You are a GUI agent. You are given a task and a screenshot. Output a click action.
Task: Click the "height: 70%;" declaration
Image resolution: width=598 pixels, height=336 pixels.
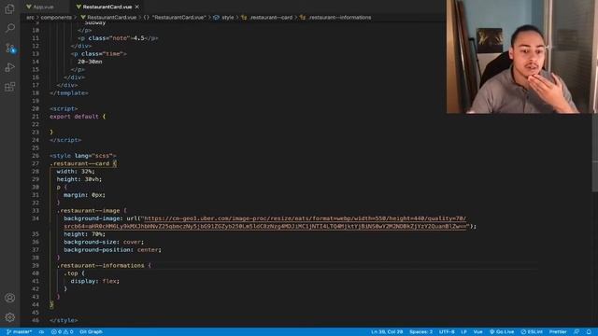[84, 234]
